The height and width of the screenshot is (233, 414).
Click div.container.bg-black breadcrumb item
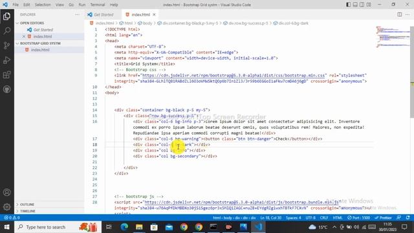[190, 23]
